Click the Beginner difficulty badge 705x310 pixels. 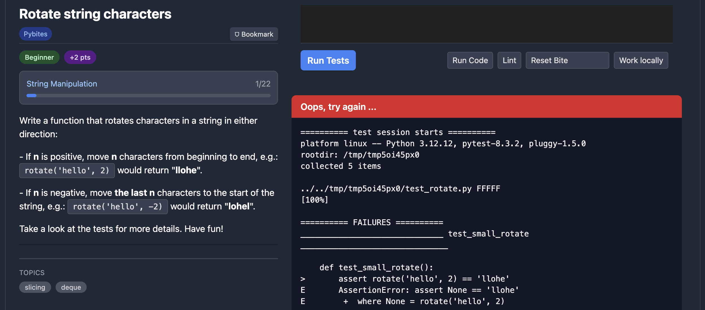pyautogui.click(x=39, y=57)
